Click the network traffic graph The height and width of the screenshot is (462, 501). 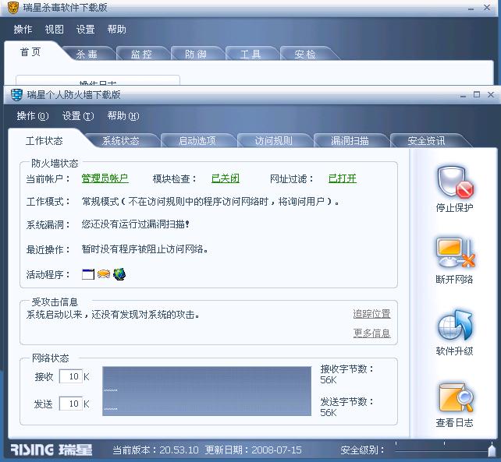coord(207,391)
